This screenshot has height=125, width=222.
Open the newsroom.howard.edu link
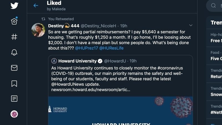click(91, 90)
